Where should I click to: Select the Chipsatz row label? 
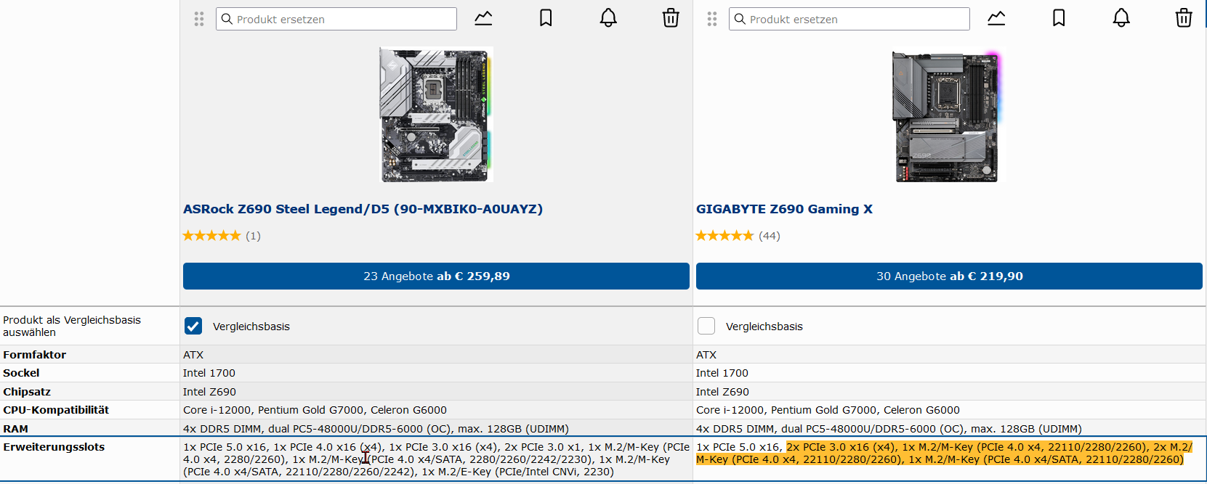27,392
